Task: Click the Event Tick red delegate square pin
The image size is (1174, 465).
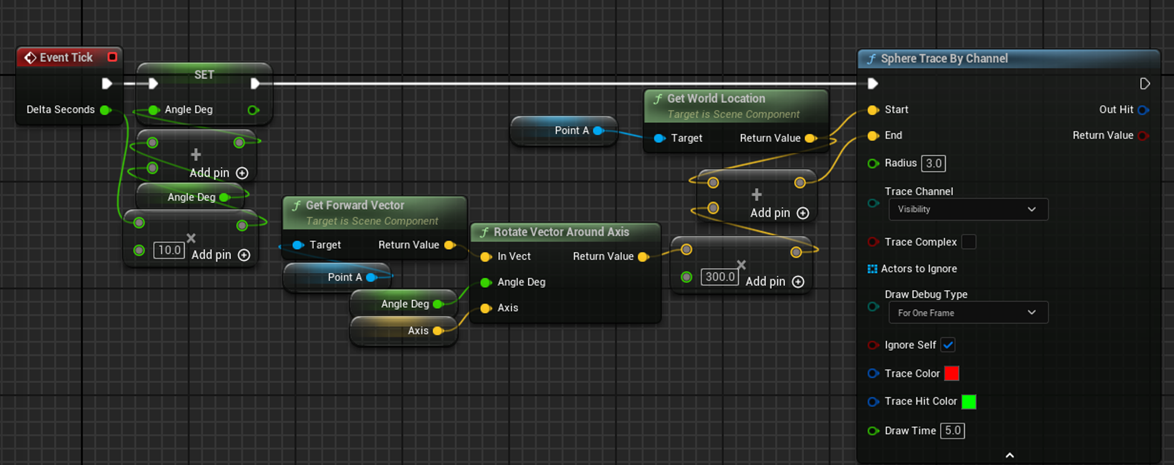Action: (x=112, y=57)
